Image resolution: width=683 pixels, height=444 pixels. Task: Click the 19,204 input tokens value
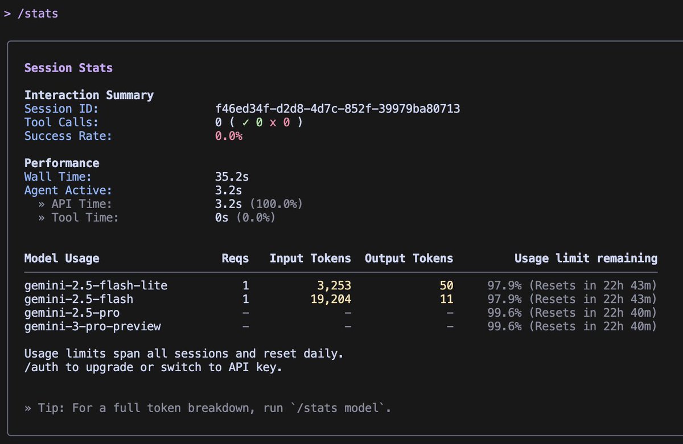[331, 300]
